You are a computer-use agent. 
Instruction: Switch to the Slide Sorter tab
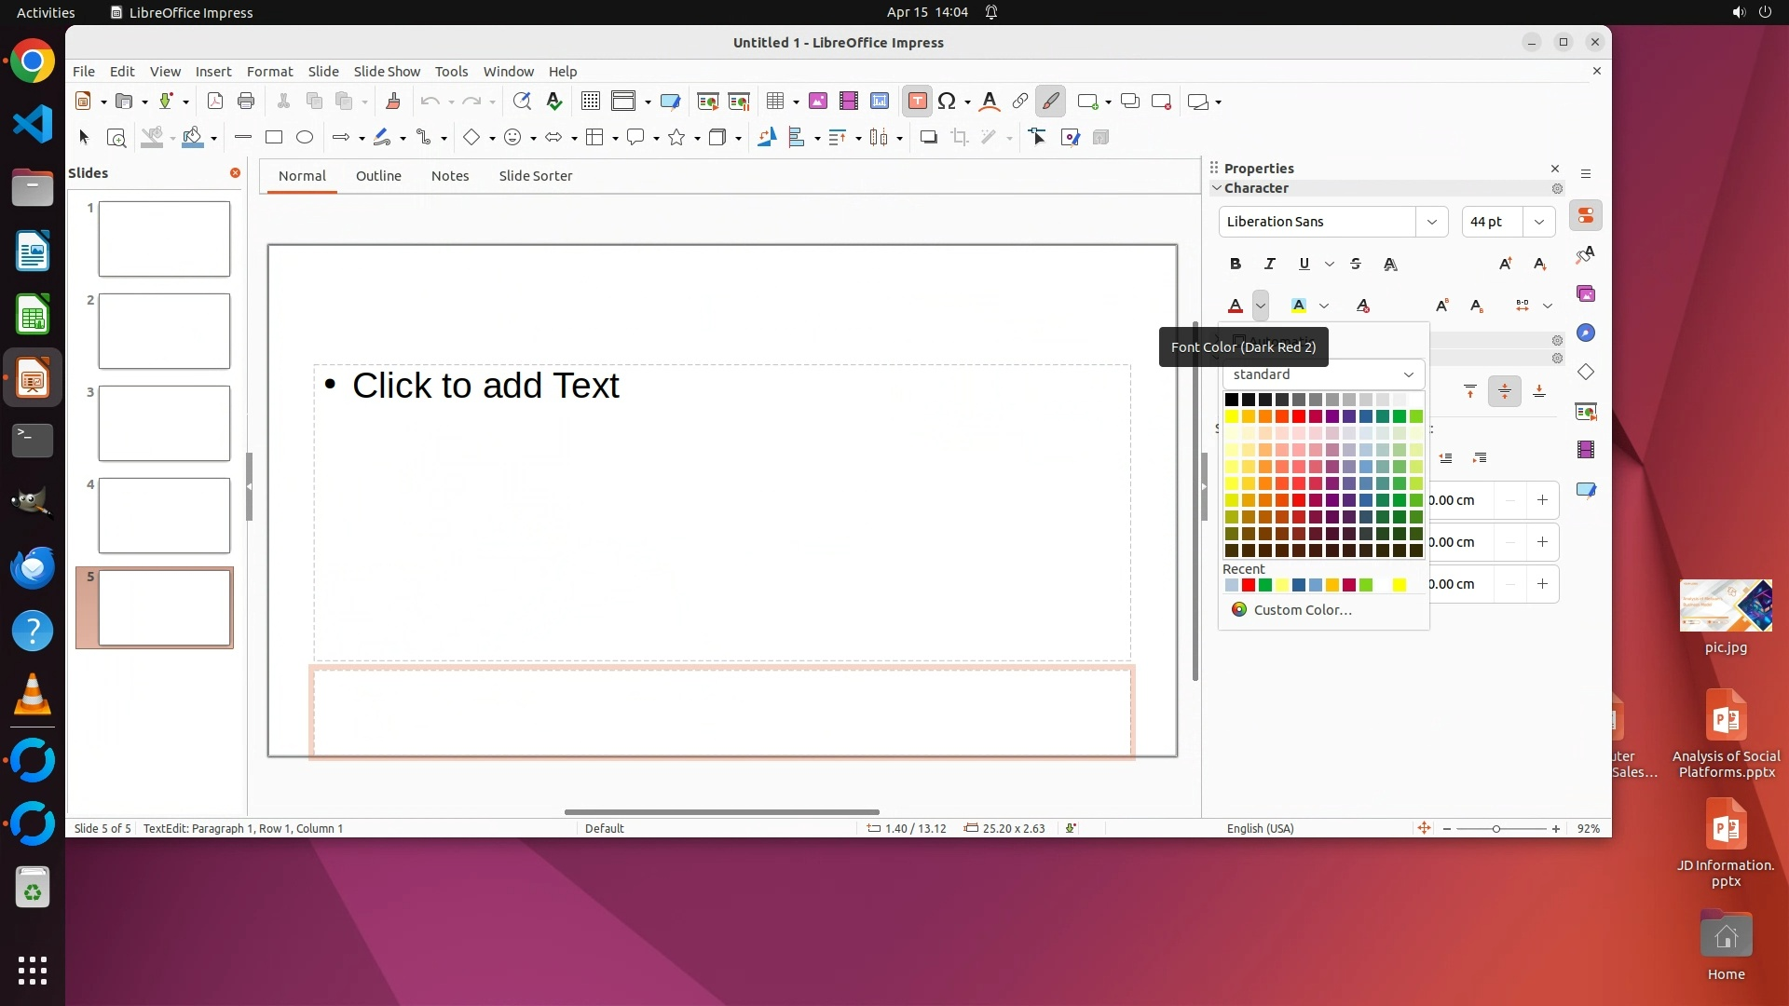[x=535, y=176]
